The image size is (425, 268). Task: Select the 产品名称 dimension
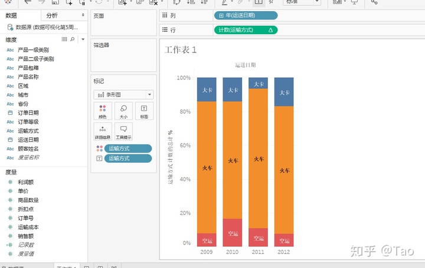coord(28,77)
